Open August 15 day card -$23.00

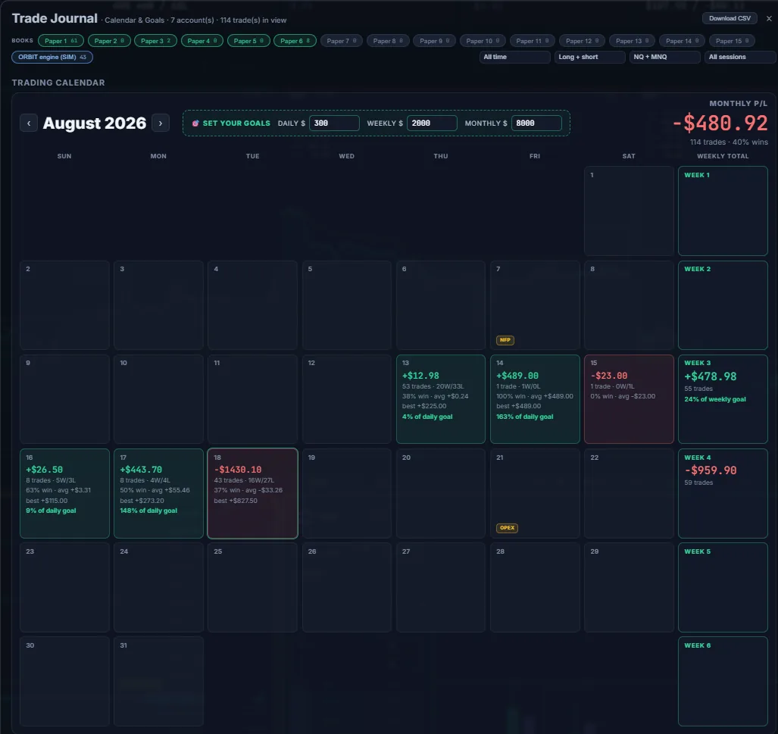pos(629,399)
